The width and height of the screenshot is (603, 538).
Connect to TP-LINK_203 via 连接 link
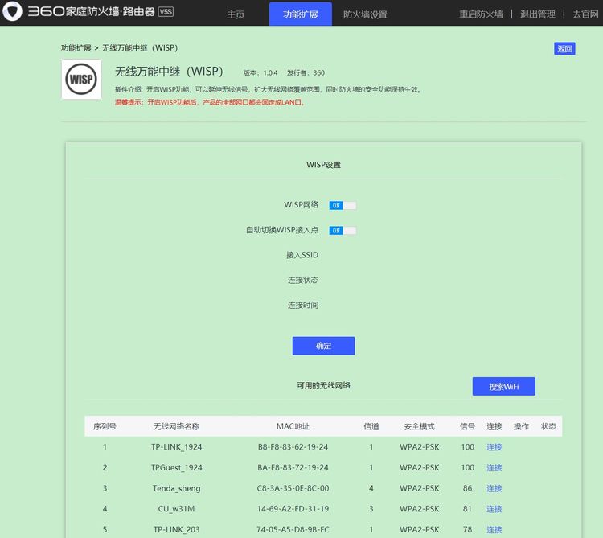(x=494, y=530)
